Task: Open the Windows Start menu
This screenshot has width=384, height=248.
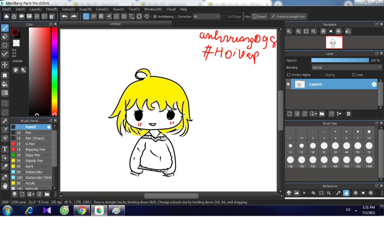Action: coord(7,210)
